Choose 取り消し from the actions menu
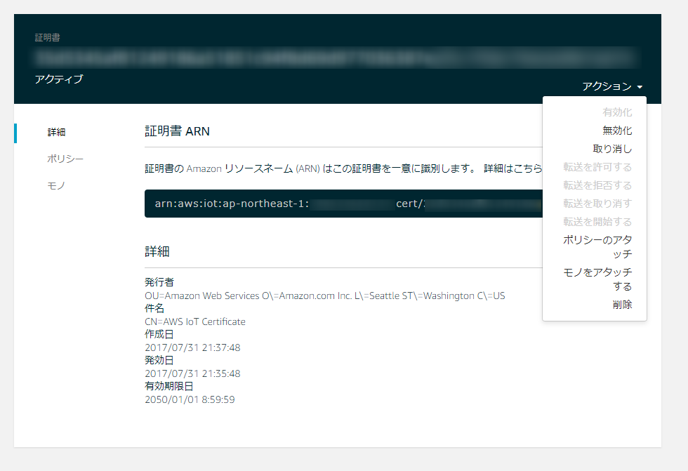The image size is (688, 471). tap(612, 149)
